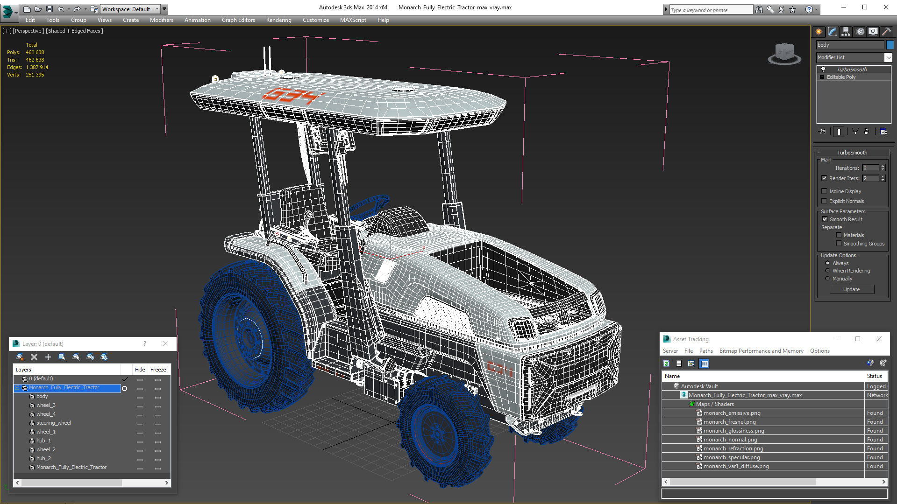Click Select Highlighted Objects and Layers icon
The width and height of the screenshot is (897, 504).
click(x=62, y=357)
